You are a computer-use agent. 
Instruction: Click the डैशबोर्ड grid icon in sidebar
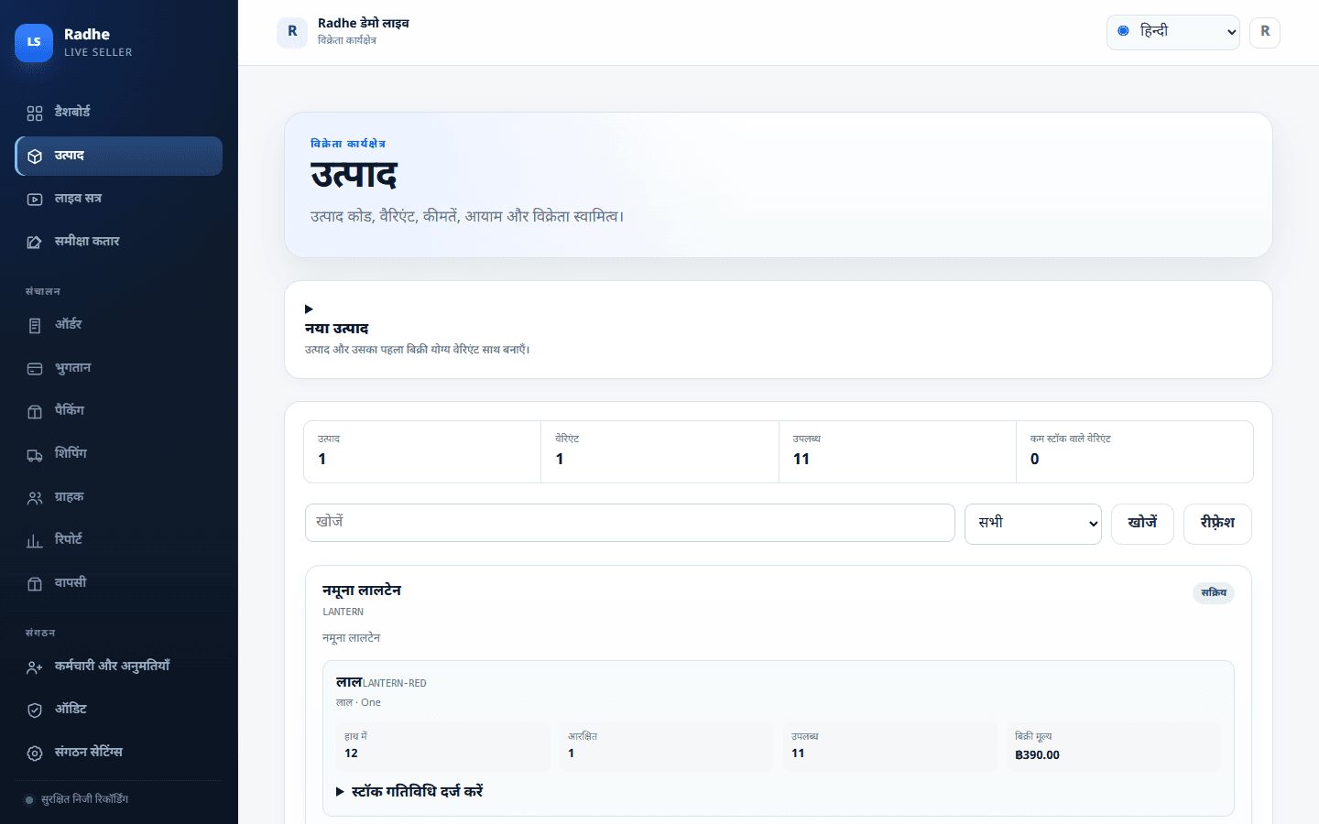pyautogui.click(x=35, y=113)
